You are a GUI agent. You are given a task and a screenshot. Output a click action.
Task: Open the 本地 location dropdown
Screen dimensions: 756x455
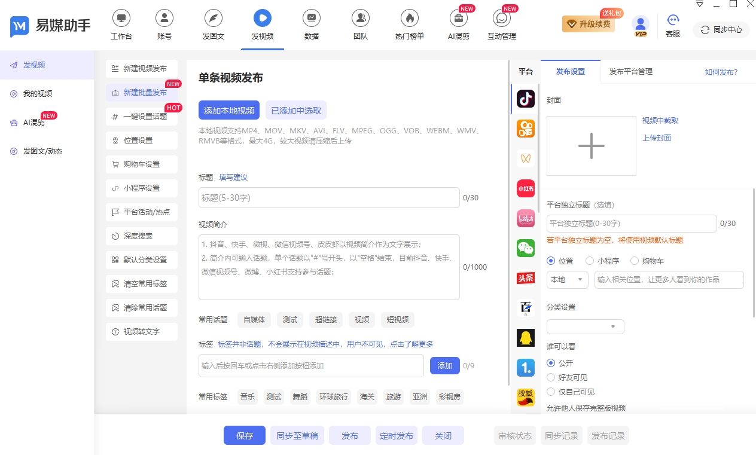pyautogui.click(x=567, y=279)
